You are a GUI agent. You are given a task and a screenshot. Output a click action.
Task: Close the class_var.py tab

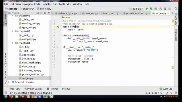[x=100, y=13]
